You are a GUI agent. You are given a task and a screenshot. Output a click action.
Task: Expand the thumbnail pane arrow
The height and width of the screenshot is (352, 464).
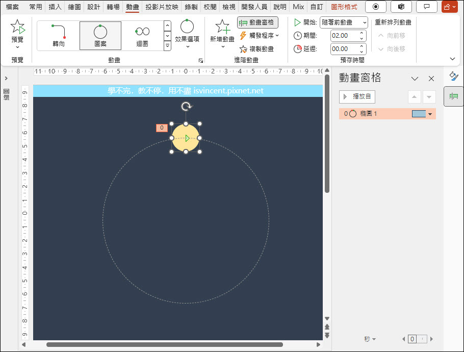[x=6, y=79]
